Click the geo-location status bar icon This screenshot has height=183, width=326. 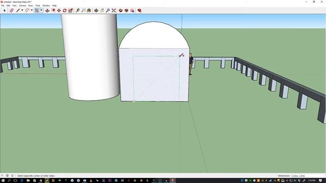click(x=2, y=176)
